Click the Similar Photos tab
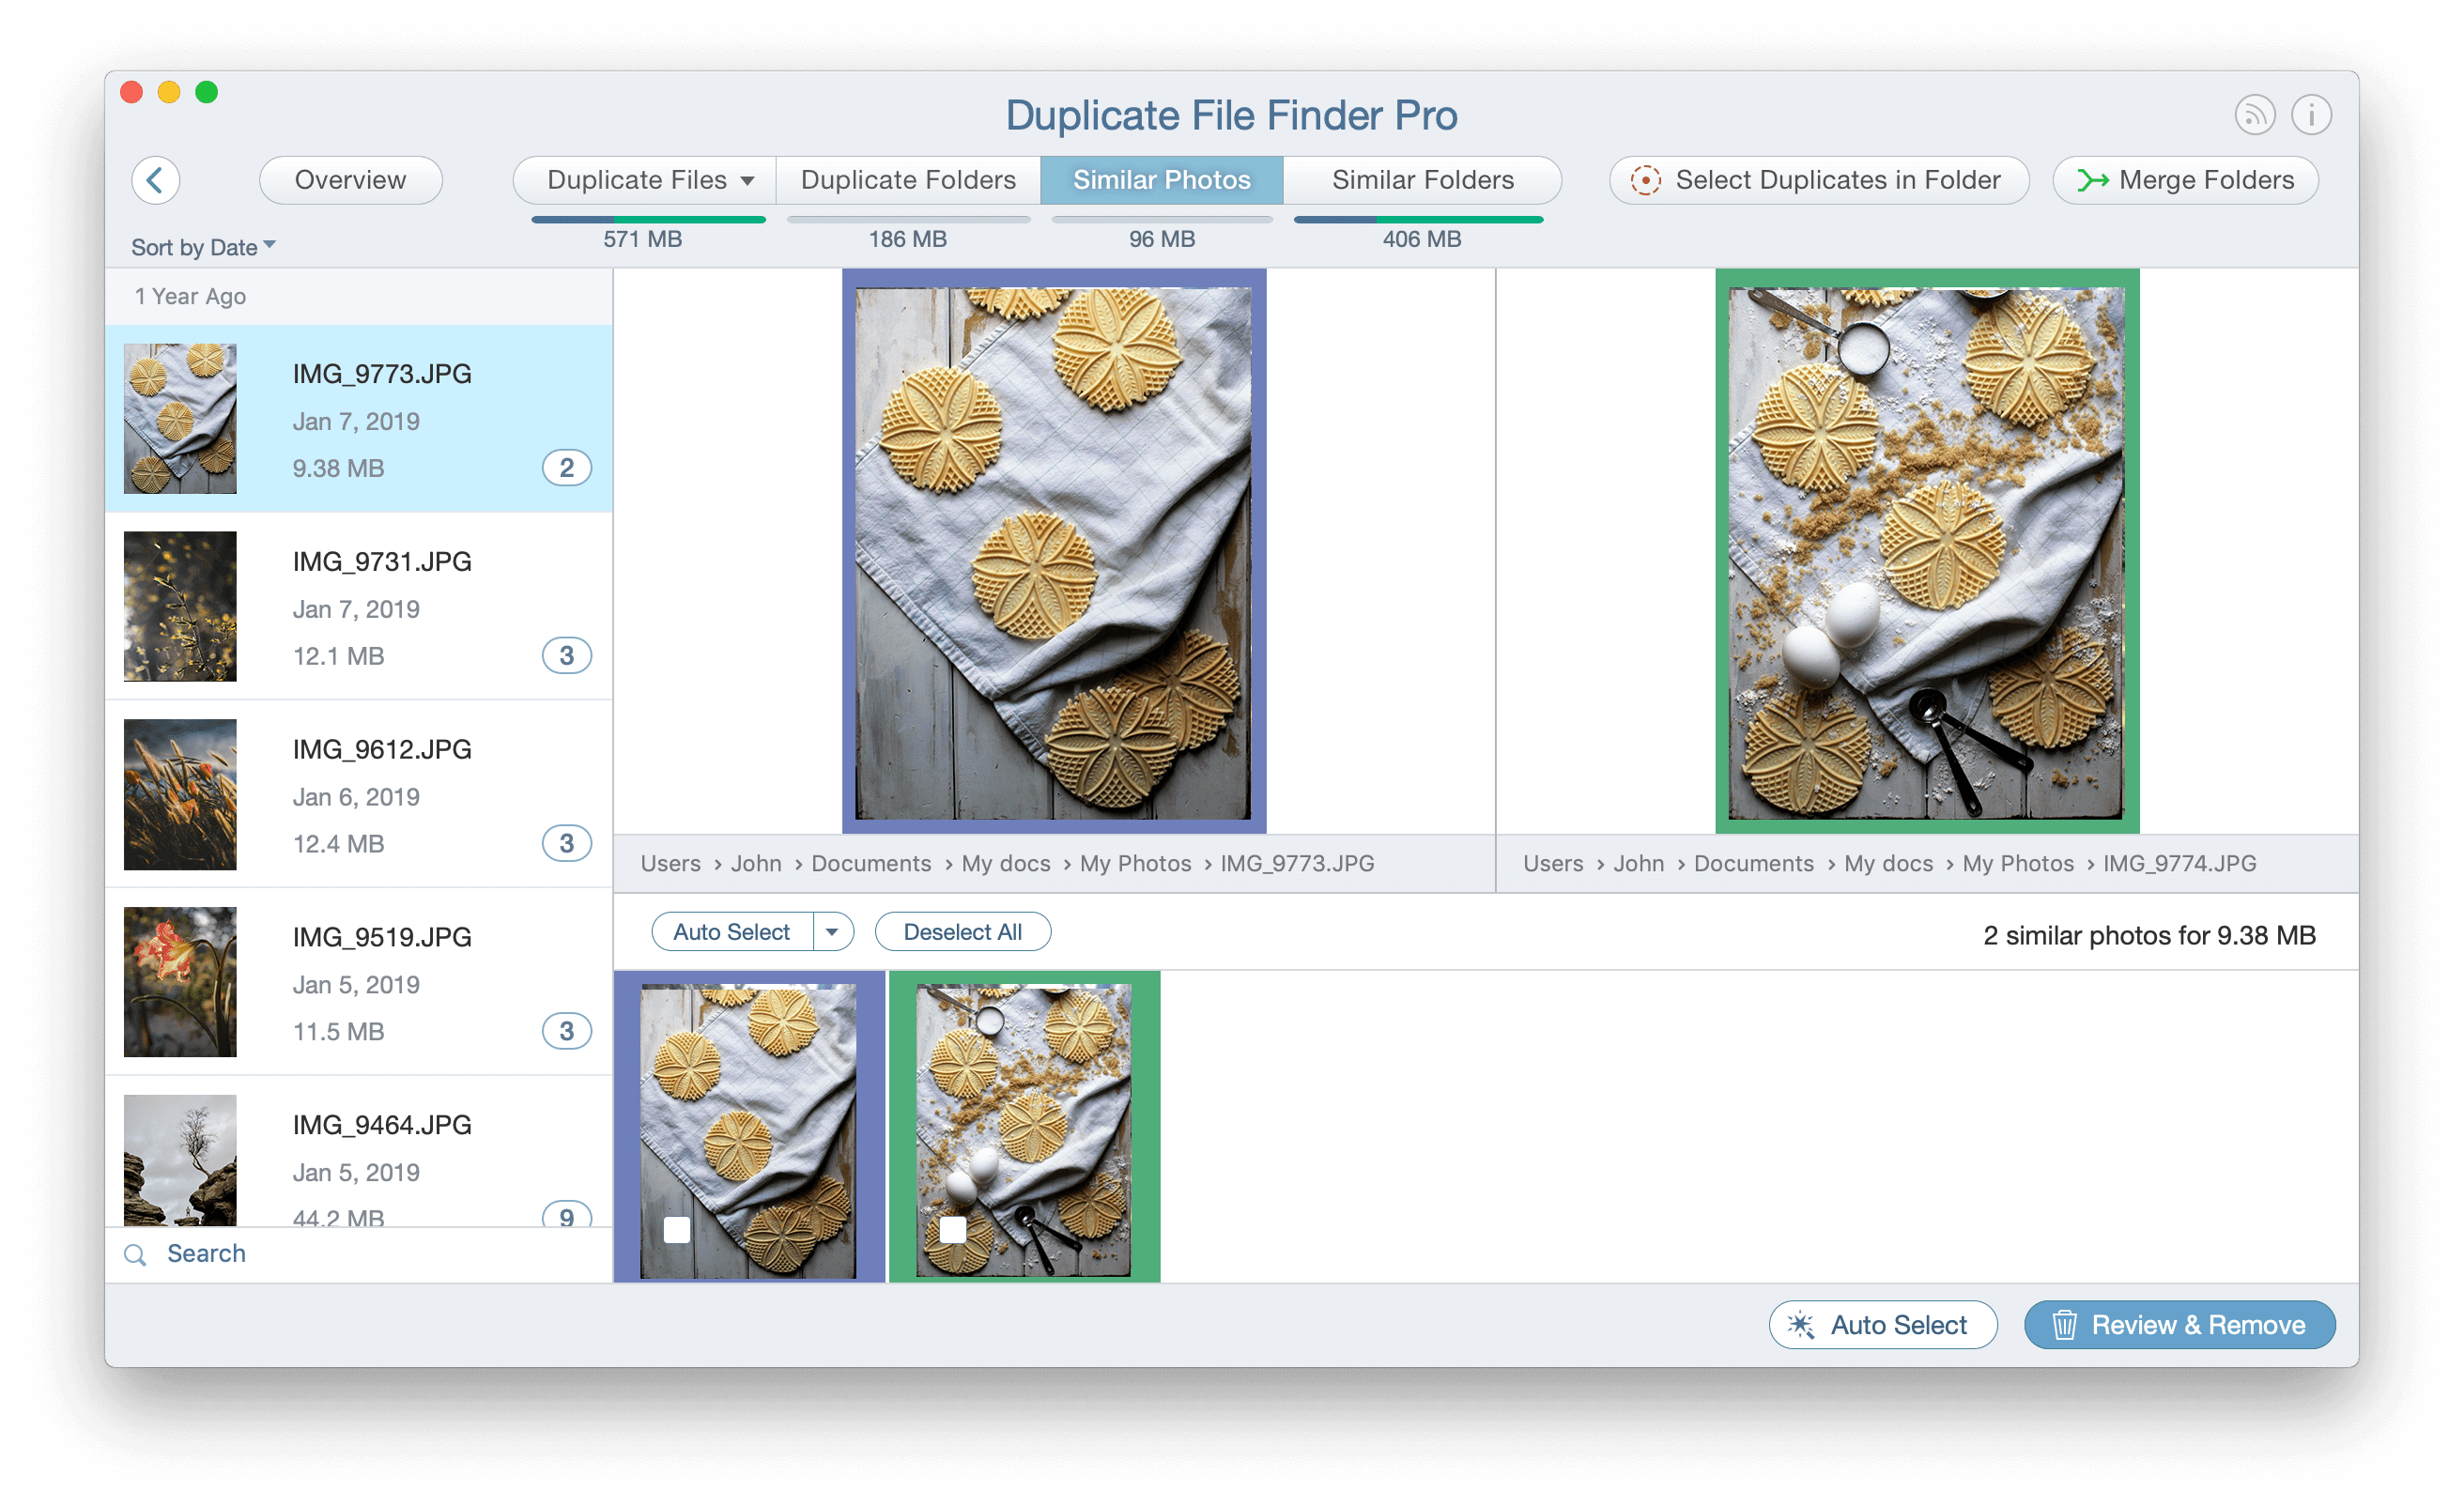Screen dimensions: 2464x1506 click(1162, 177)
